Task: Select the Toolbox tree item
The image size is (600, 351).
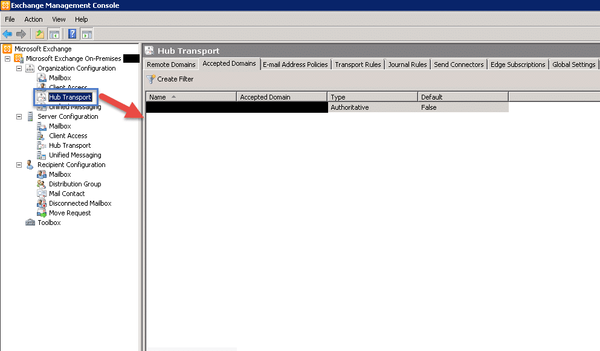Action: (50, 223)
